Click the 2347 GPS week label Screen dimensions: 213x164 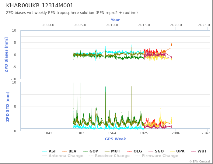[206, 133]
